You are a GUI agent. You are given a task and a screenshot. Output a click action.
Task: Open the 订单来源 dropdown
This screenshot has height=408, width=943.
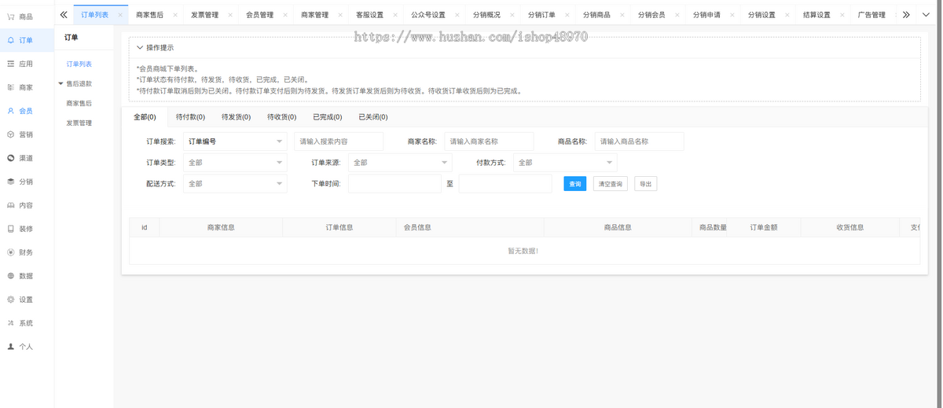400,163
